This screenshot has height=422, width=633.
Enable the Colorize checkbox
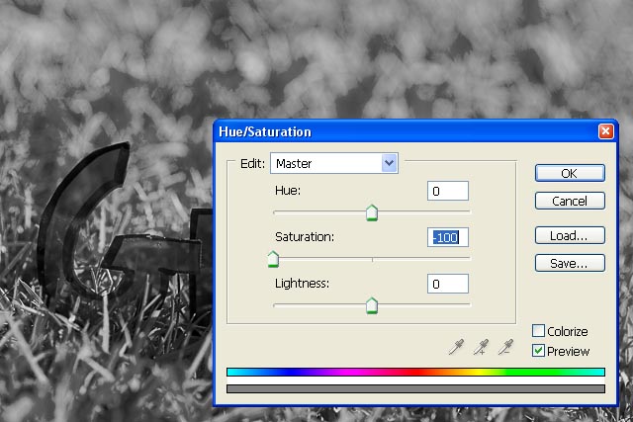point(538,331)
